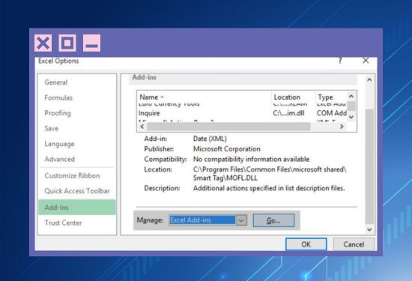Click the pink square maximize icon
The image size is (412, 281).
click(67, 43)
